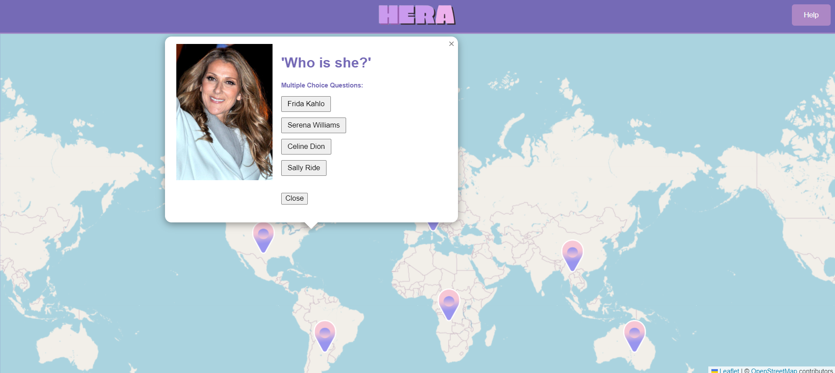This screenshot has width=835, height=373.
Task: Click the HERA logo
Action: [x=417, y=15]
